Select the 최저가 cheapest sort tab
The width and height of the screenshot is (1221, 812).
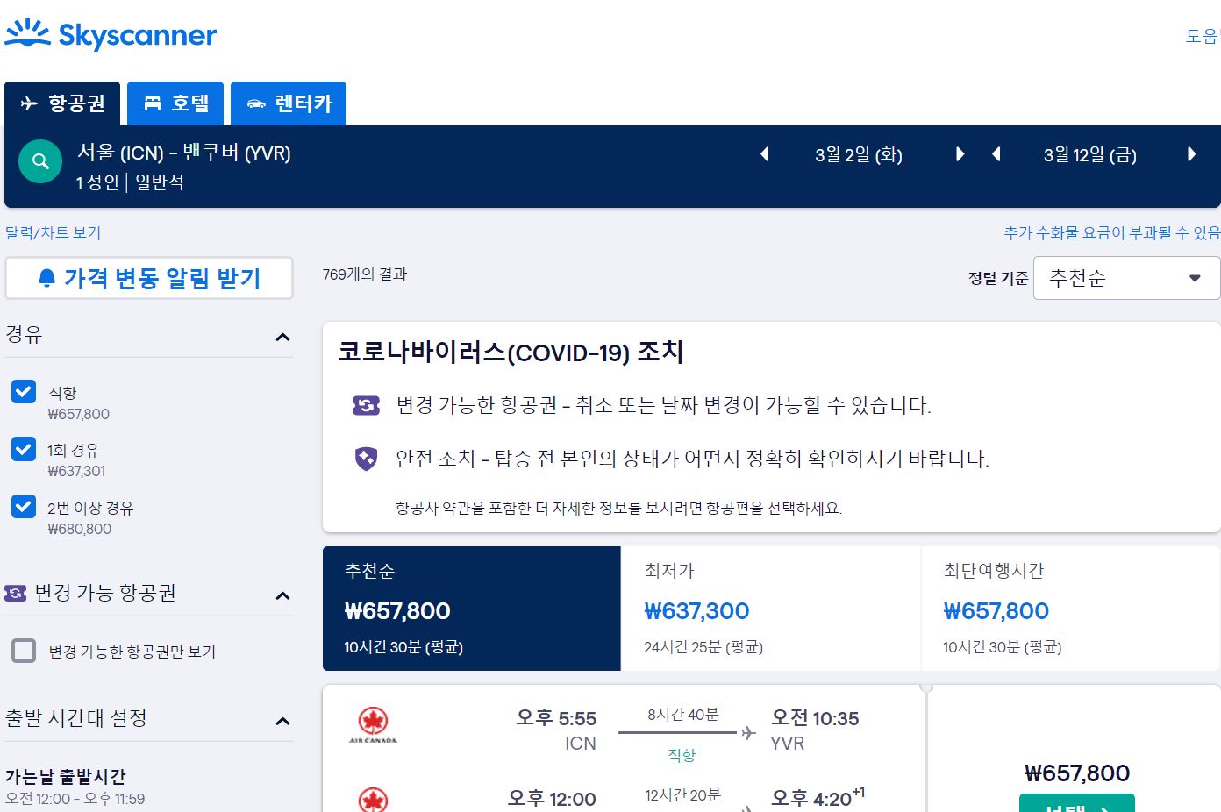coord(771,609)
